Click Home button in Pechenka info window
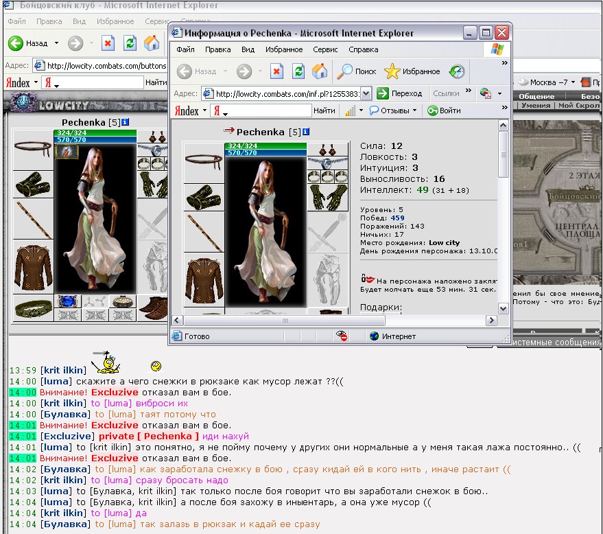The height and width of the screenshot is (534, 603). coord(319,71)
